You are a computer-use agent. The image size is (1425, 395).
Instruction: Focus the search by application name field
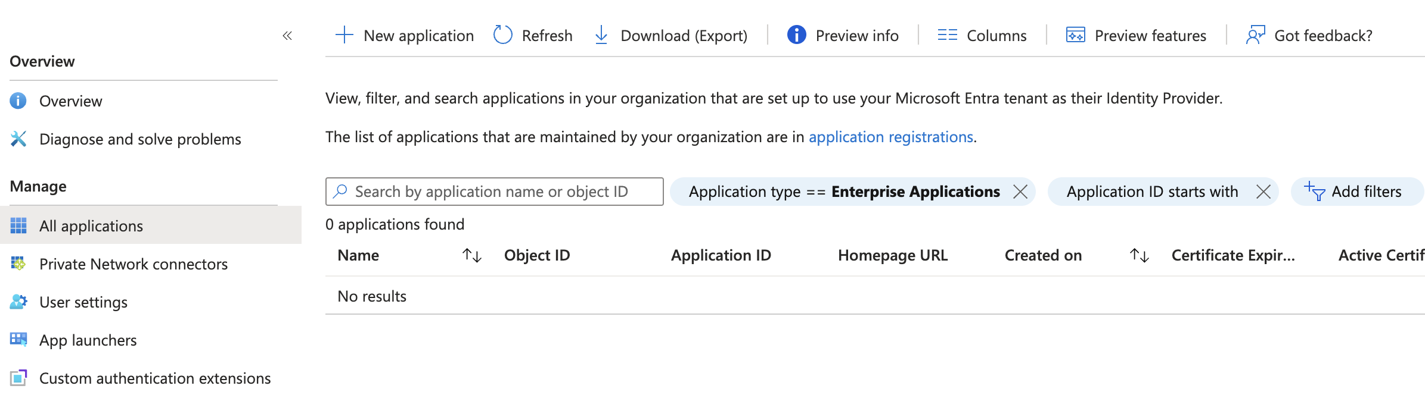[x=494, y=192]
